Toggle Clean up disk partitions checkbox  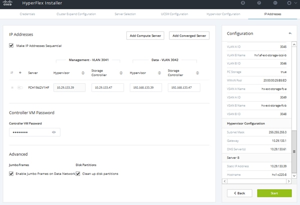click(78, 173)
